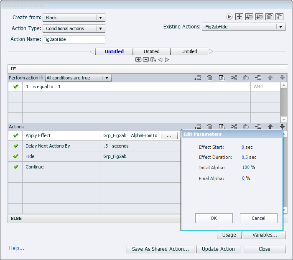The image size is (293, 260).
Task: Expand the Action Type dropdown
Action: 74,28
